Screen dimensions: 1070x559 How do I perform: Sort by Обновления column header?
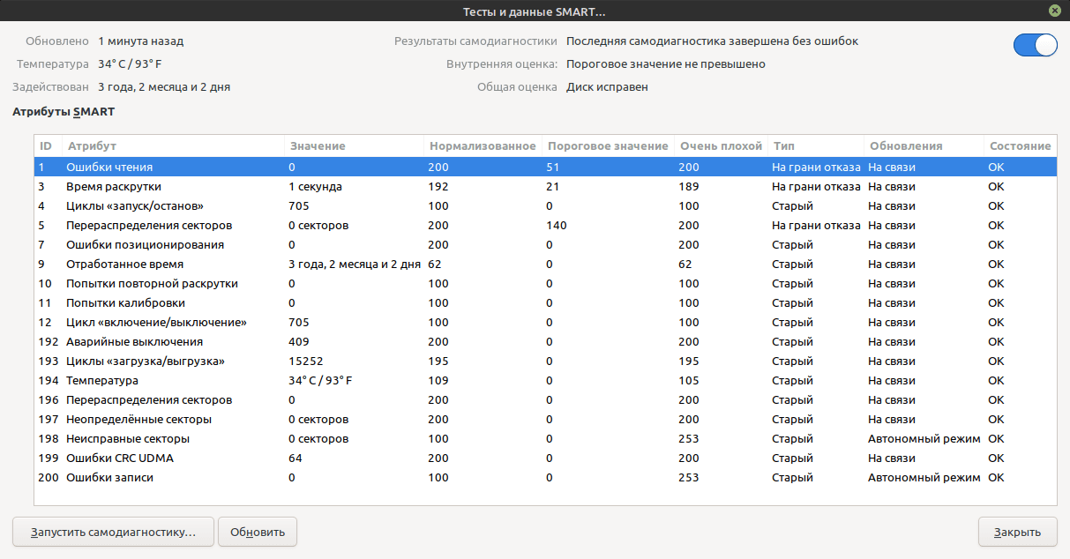(x=906, y=145)
